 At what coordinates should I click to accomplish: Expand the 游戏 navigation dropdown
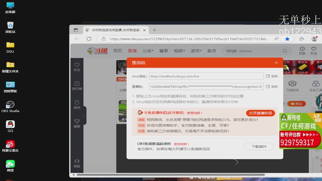click(x=196, y=51)
